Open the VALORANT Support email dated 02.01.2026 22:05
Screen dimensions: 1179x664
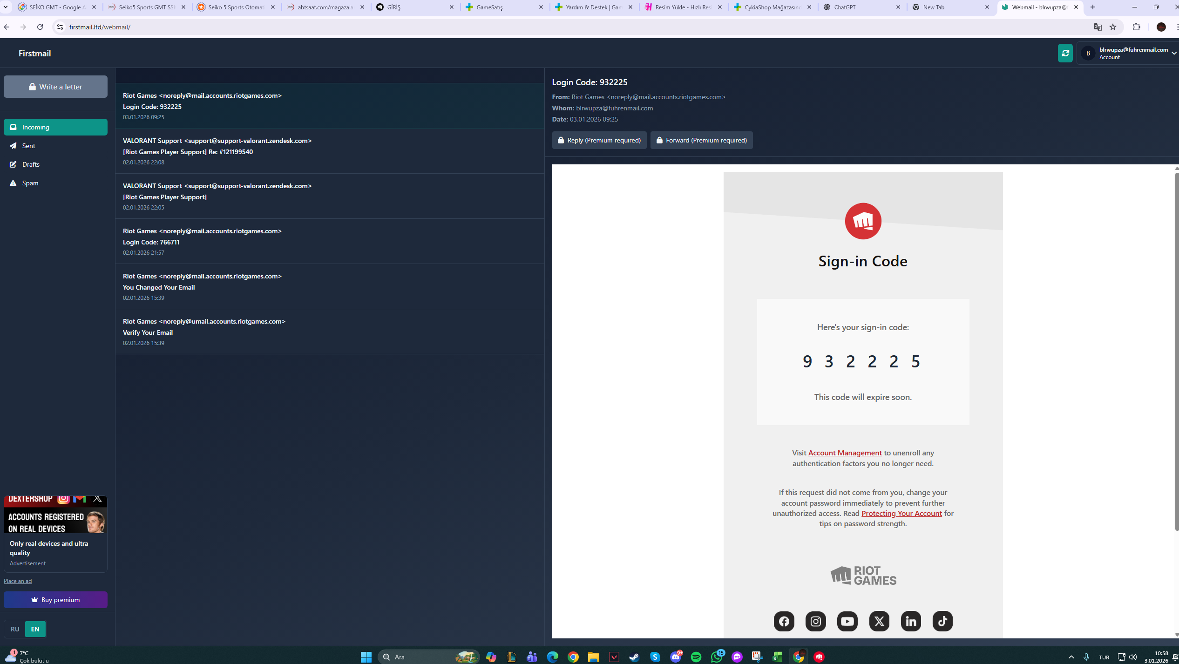[330, 196]
